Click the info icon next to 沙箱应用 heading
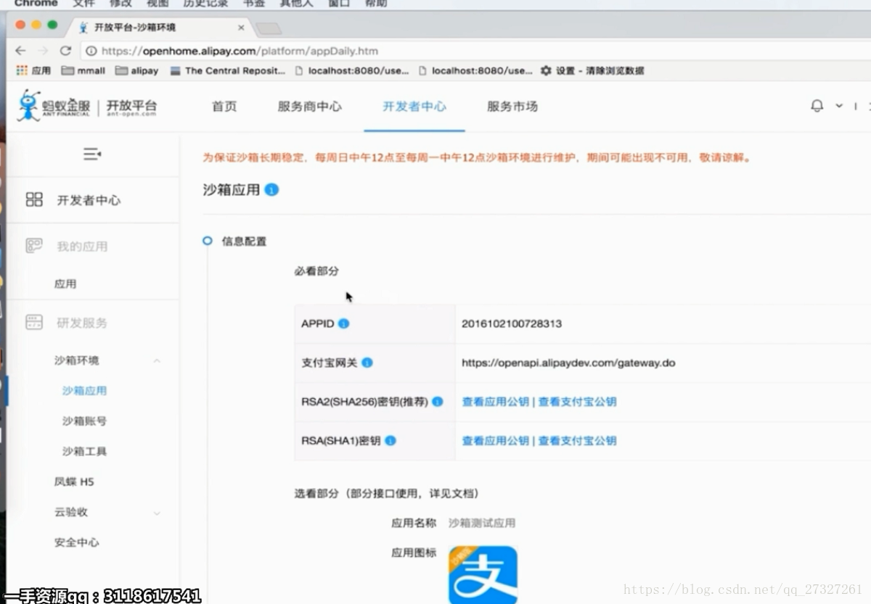The height and width of the screenshot is (604, 871). (271, 190)
